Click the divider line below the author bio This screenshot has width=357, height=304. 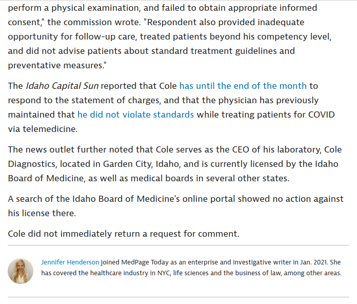pyautogui.click(x=179, y=297)
